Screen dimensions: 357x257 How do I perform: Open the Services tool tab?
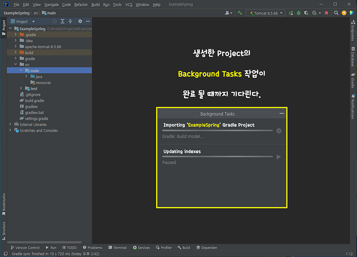[x=141, y=248]
